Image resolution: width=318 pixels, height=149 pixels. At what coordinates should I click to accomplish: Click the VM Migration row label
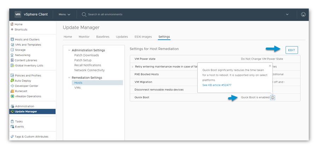143,82
